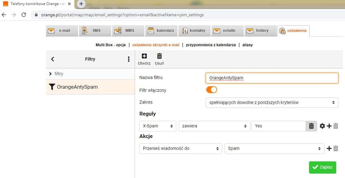Image resolution: width=345 pixels, height=178 pixels.
Task: Open the zawiera condition dropdown
Action: (215, 126)
